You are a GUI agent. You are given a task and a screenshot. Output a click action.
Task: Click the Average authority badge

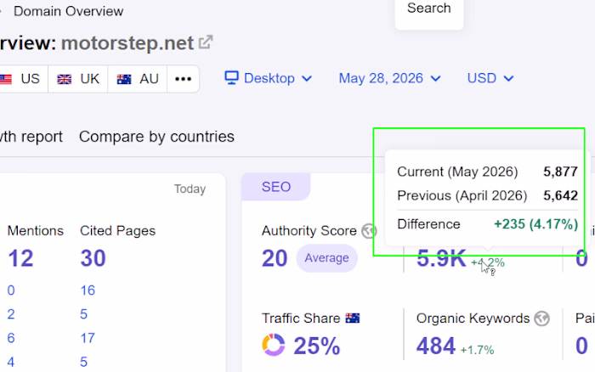(x=326, y=258)
